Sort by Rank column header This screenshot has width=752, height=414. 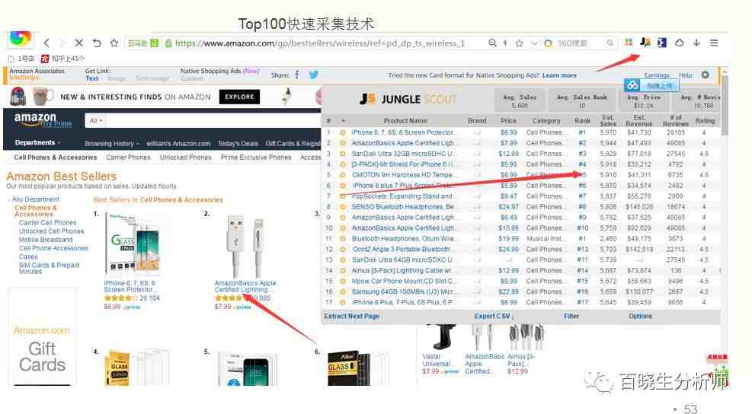(582, 121)
